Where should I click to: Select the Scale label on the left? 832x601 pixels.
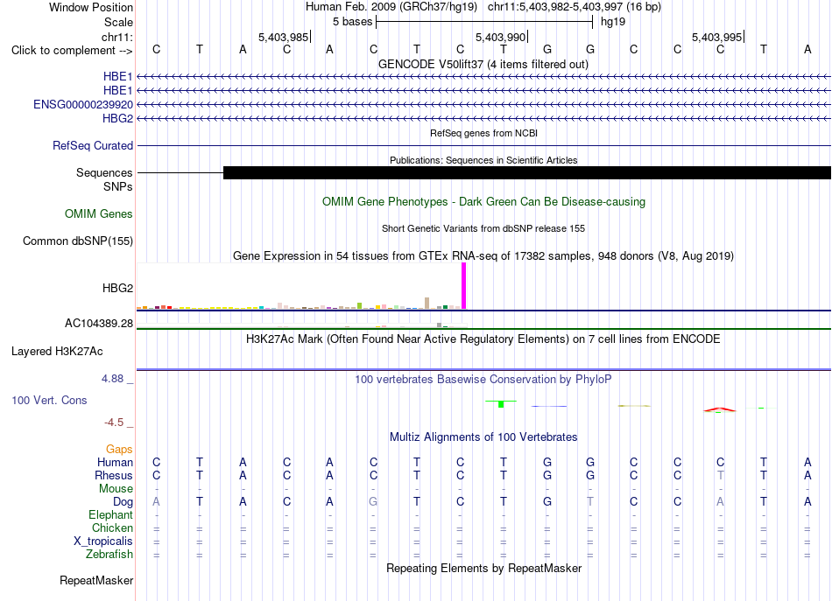coord(118,22)
